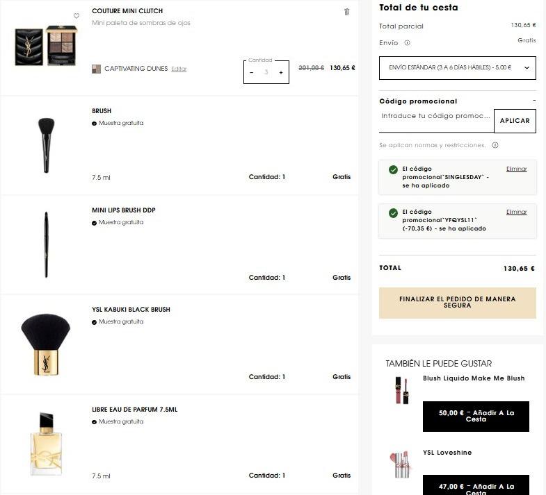Remove the YFQYSL11 promo code
The height and width of the screenshot is (495, 546).
pos(516,212)
